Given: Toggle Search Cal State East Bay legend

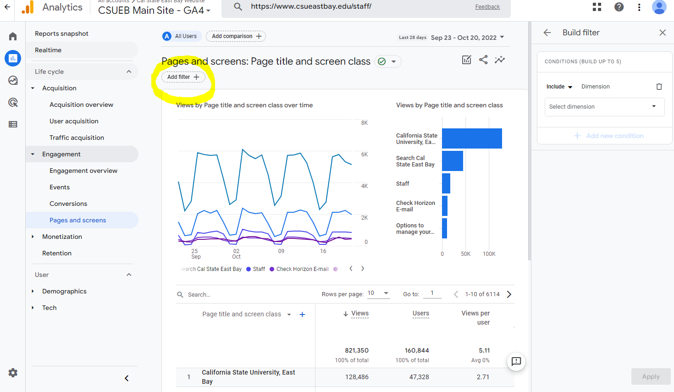Looking at the screenshot, I should (211, 269).
